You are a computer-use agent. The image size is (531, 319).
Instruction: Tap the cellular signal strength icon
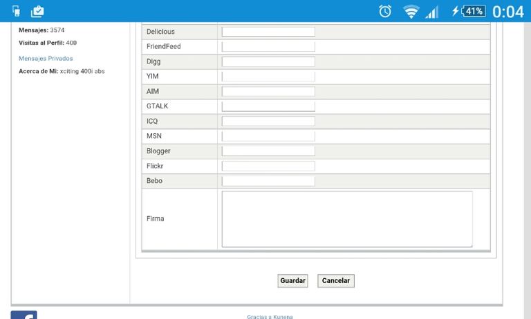tap(432, 11)
